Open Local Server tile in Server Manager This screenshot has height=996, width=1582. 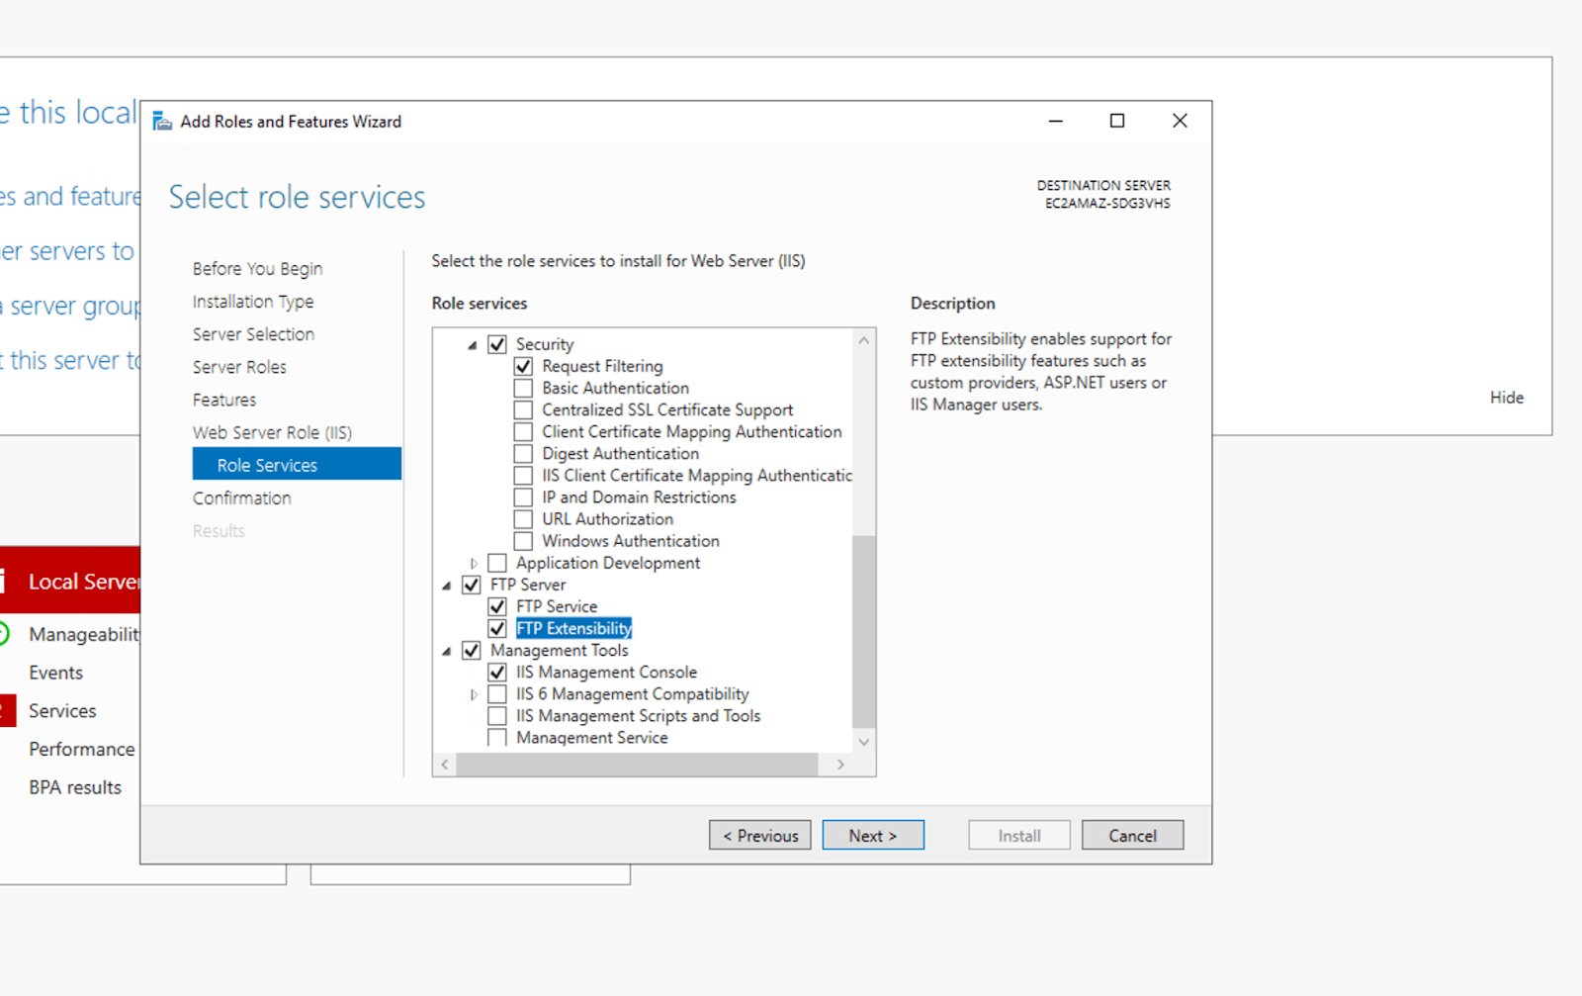coord(70,581)
